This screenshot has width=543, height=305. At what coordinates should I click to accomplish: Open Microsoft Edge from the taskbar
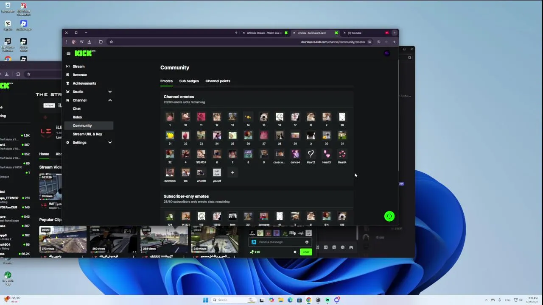tap(290, 300)
